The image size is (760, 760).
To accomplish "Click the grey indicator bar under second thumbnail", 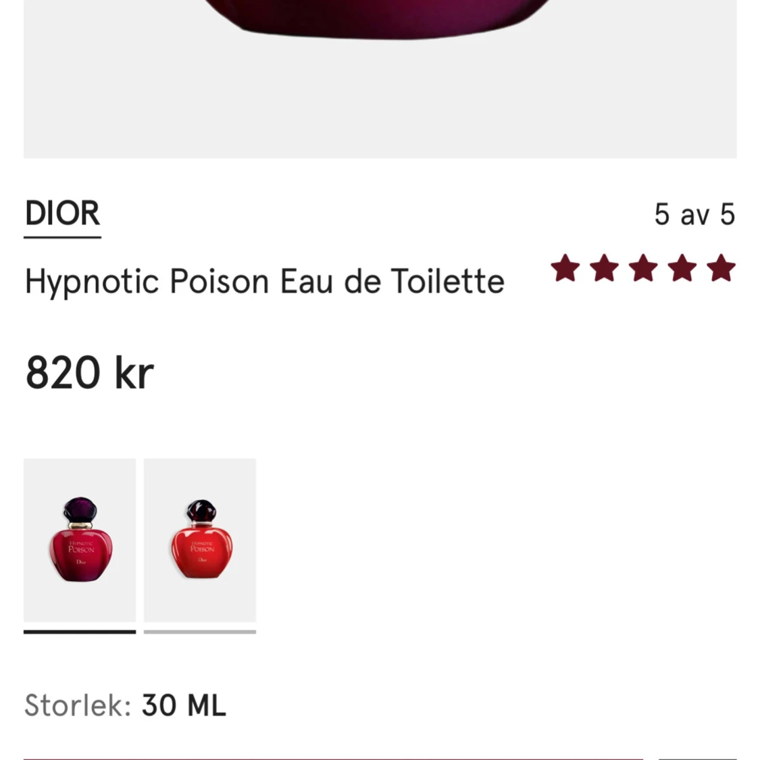I will tap(200, 632).
